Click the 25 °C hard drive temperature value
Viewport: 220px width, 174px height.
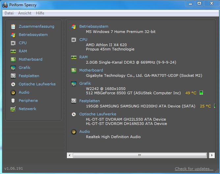(x=206, y=106)
